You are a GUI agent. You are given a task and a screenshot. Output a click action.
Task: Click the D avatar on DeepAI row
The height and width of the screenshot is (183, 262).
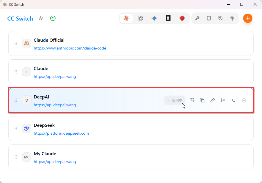(27, 100)
